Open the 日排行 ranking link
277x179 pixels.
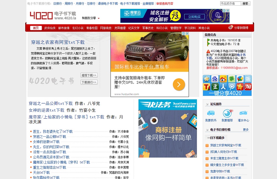(58, 4)
